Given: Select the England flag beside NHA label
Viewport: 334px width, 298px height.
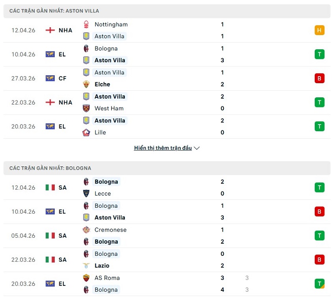Looking at the screenshot, I should click(x=50, y=30).
